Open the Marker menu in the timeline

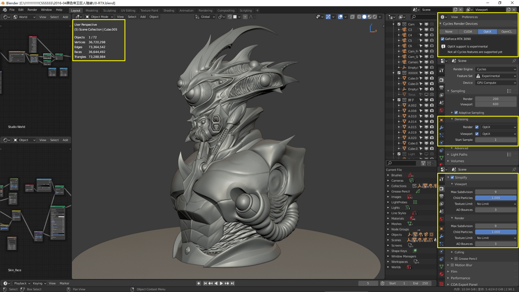click(x=64, y=283)
